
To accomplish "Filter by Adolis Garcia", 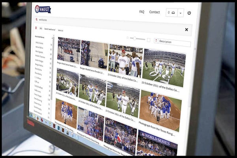I will 39,43.
